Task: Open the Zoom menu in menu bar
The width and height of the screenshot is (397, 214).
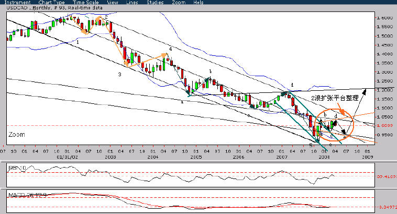Action: click(x=179, y=2)
